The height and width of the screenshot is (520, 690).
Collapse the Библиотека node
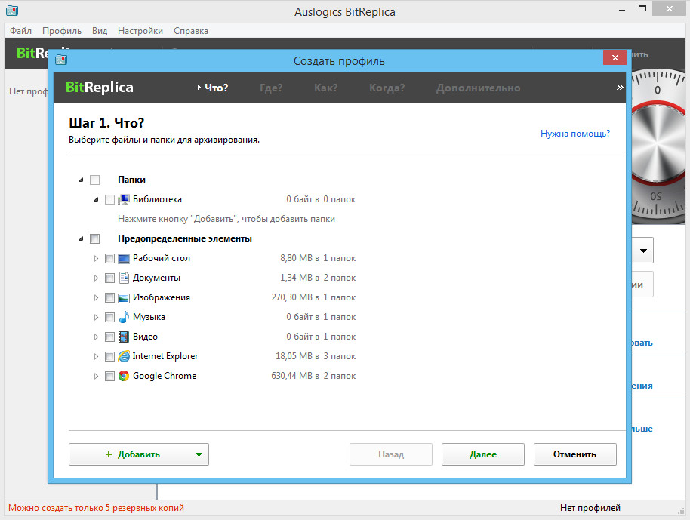[x=96, y=200]
